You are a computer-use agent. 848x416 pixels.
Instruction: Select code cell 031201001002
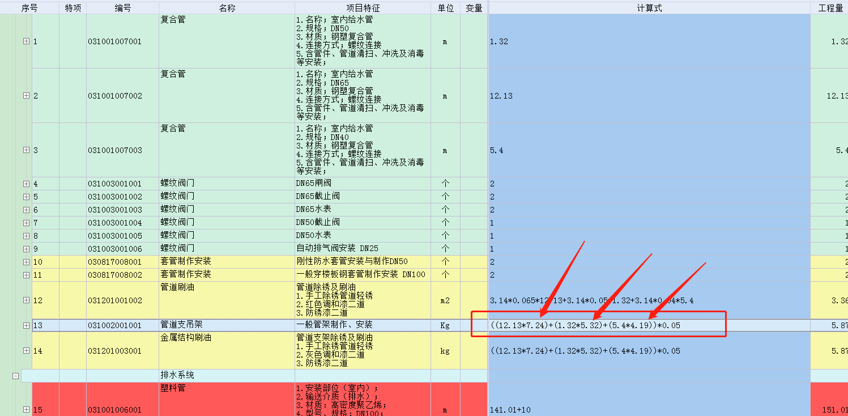(x=122, y=300)
